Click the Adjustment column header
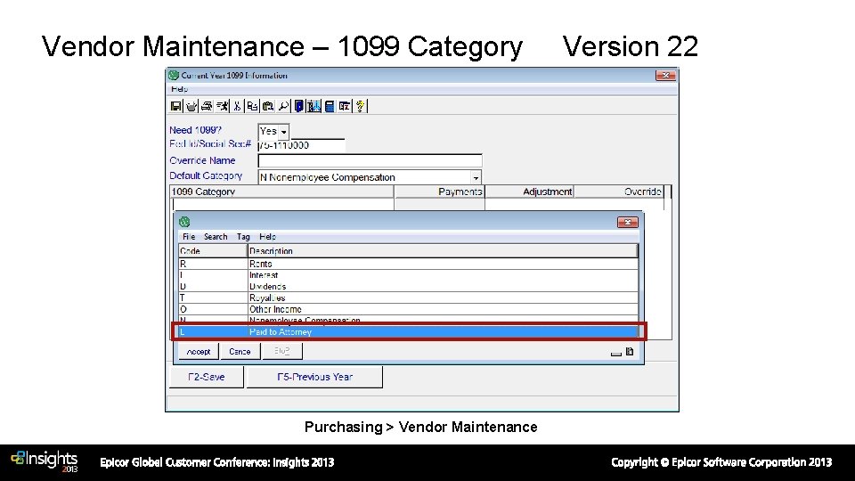 (529, 192)
